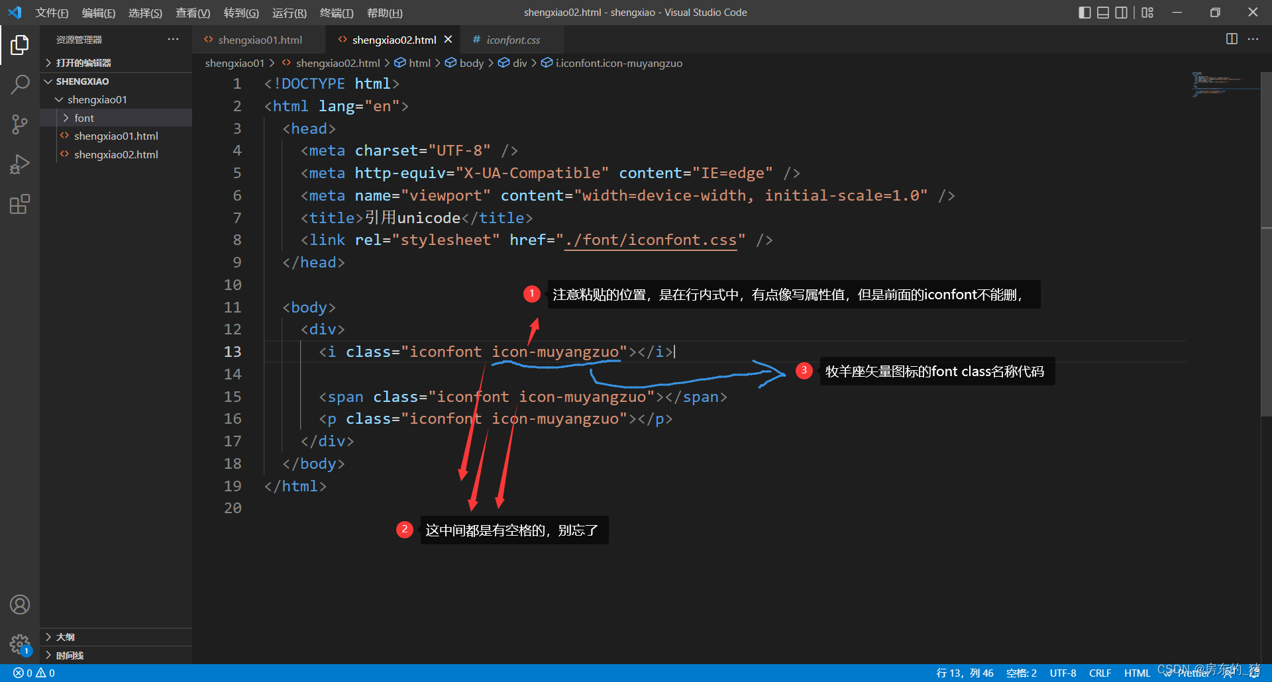Change encoding via UTF-8
The height and width of the screenshot is (682, 1272).
point(1063,673)
